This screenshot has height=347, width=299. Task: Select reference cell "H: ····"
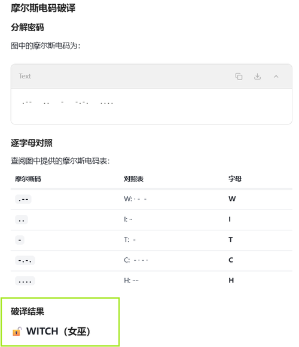(x=131, y=281)
